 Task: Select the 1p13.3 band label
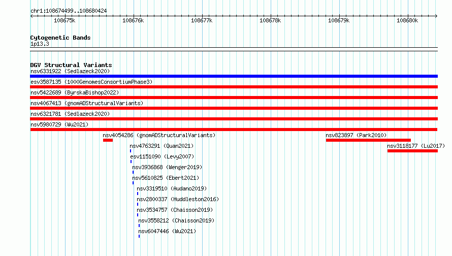[40, 44]
